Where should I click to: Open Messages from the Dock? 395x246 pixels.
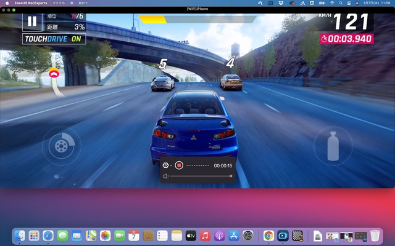coord(62,236)
